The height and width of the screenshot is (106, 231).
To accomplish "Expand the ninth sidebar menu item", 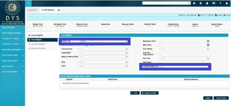I will [12, 72].
